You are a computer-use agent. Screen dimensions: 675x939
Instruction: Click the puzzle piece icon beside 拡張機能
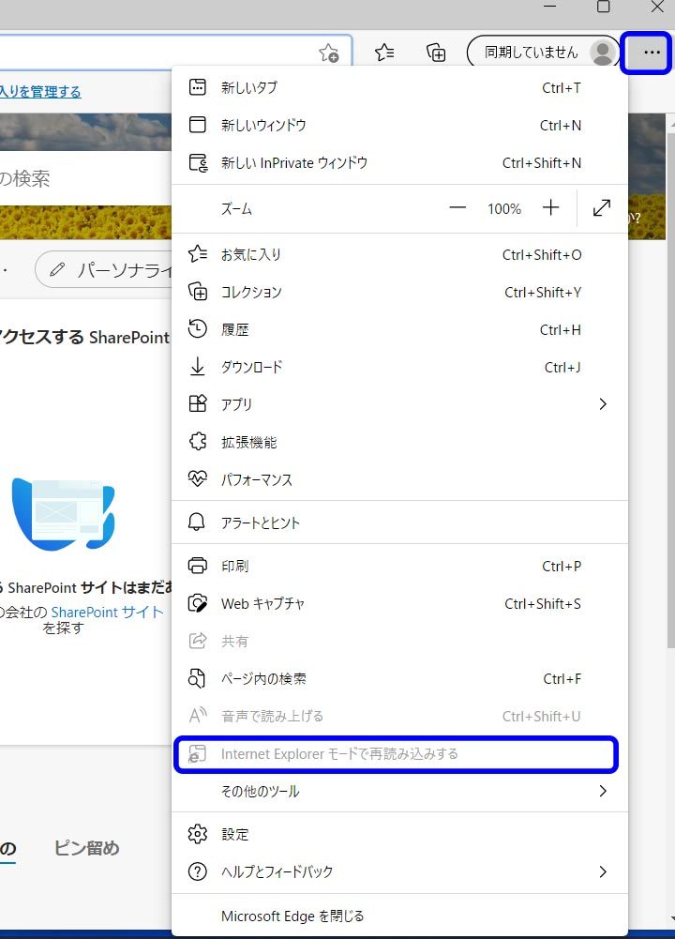point(198,441)
